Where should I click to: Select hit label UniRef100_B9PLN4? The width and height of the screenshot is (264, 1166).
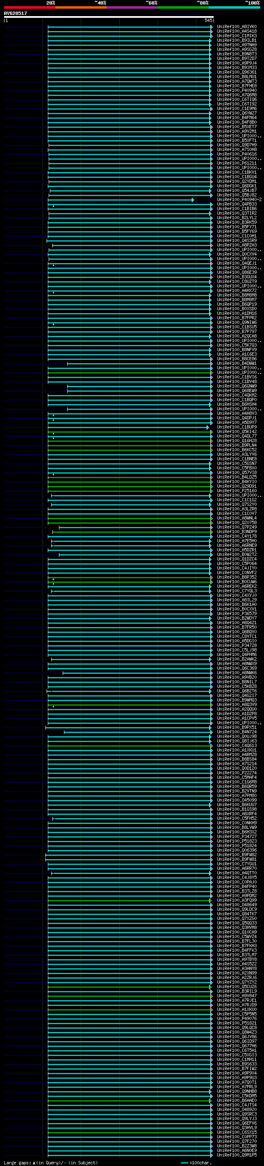[x=237, y=445]
